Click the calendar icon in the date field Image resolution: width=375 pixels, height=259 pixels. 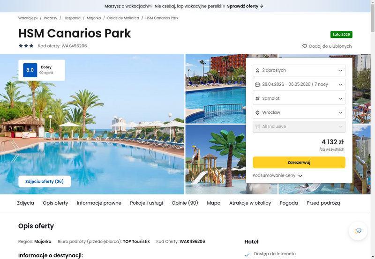(257, 85)
